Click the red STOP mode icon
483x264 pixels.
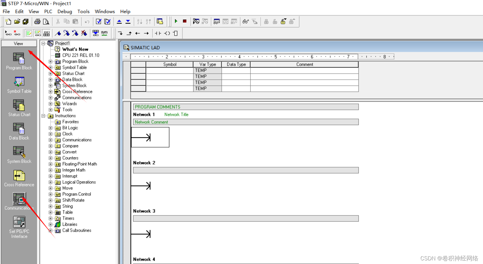coord(184,21)
